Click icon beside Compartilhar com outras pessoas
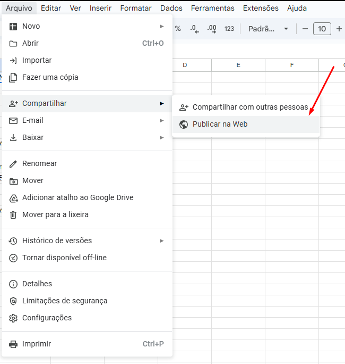345x364 pixels. [x=184, y=107]
